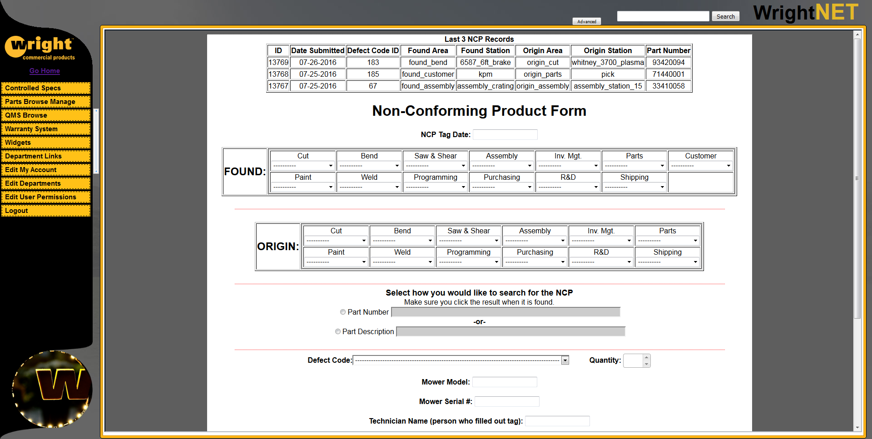Open the ORIGIN Weld dropdown
The width and height of the screenshot is (872, 439).
pos(402,262)
